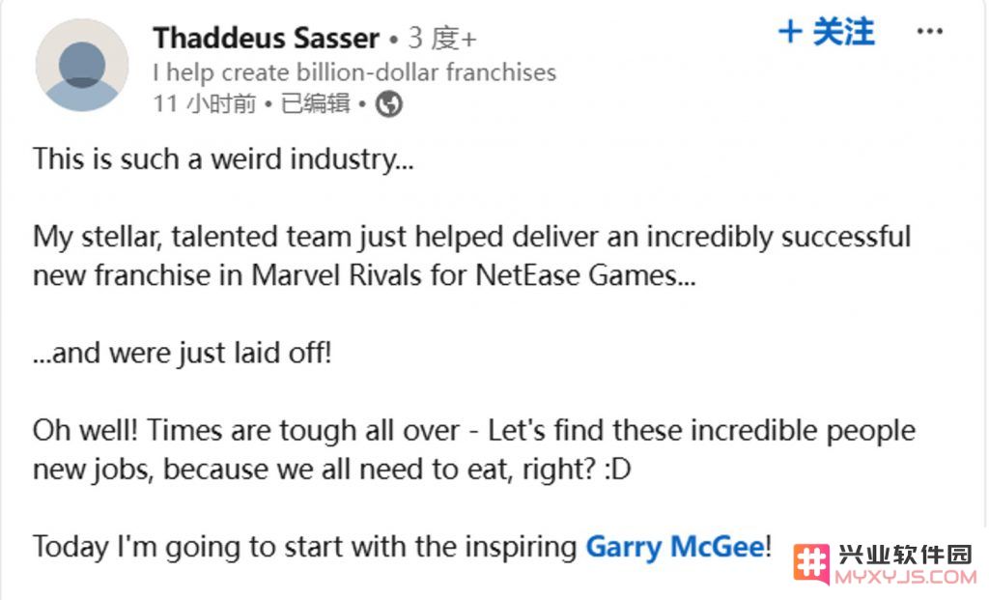The image size is (989, 600).
Task: Click the "Today I'm going to start" sentence
Action: point(402,546)
